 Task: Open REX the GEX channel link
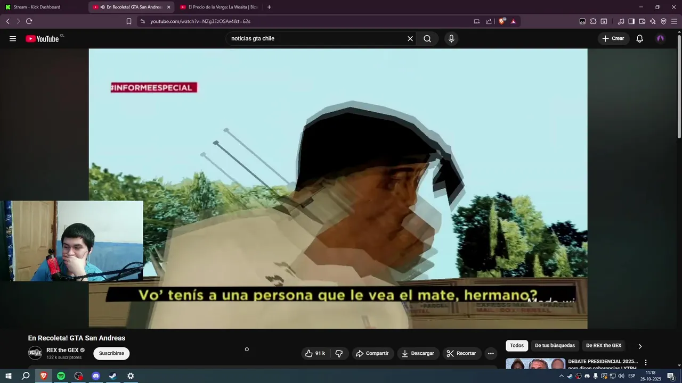(x=62, y=350)
